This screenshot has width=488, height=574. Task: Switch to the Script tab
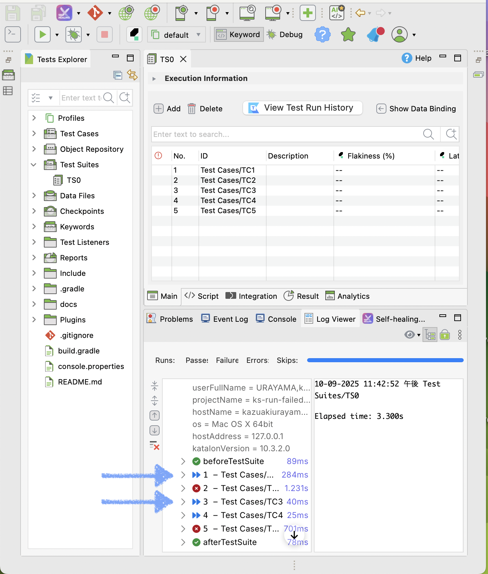[202, 296]
